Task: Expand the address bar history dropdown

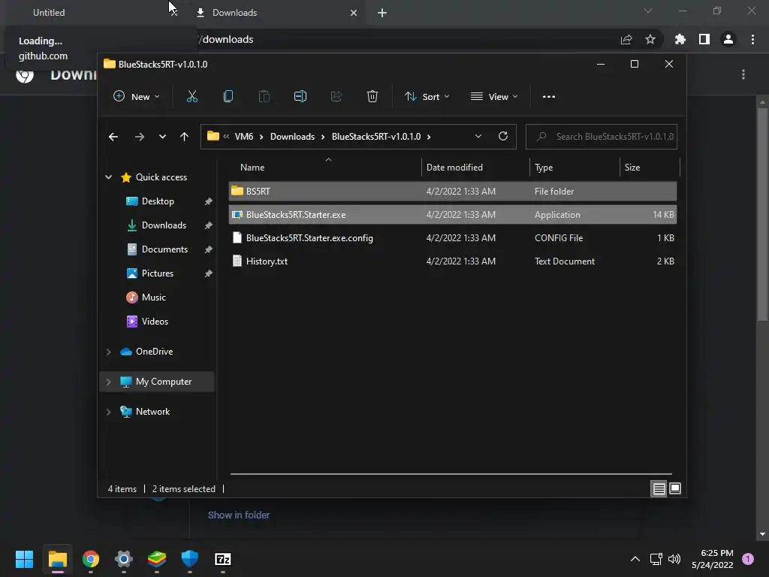Action: click(478, 136)
